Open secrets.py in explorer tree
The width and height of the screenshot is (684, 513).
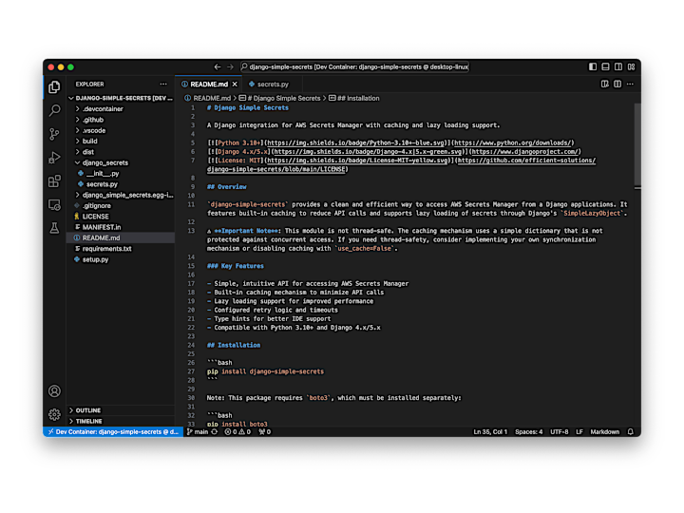(x=121, y=184)
